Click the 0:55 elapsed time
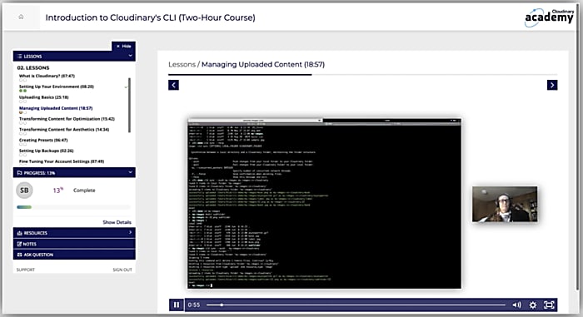The image size is (583, 317). 194,305
